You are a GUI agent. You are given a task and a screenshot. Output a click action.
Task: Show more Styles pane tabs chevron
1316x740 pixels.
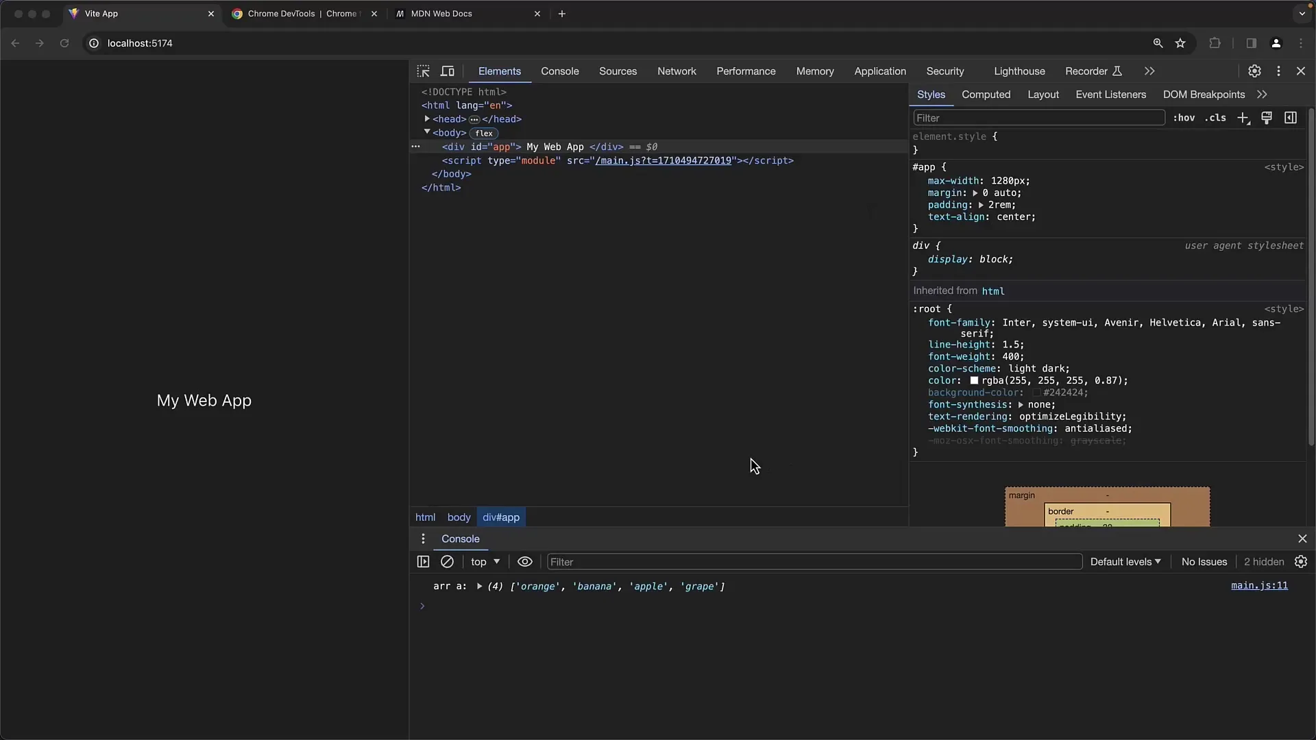1262,95
